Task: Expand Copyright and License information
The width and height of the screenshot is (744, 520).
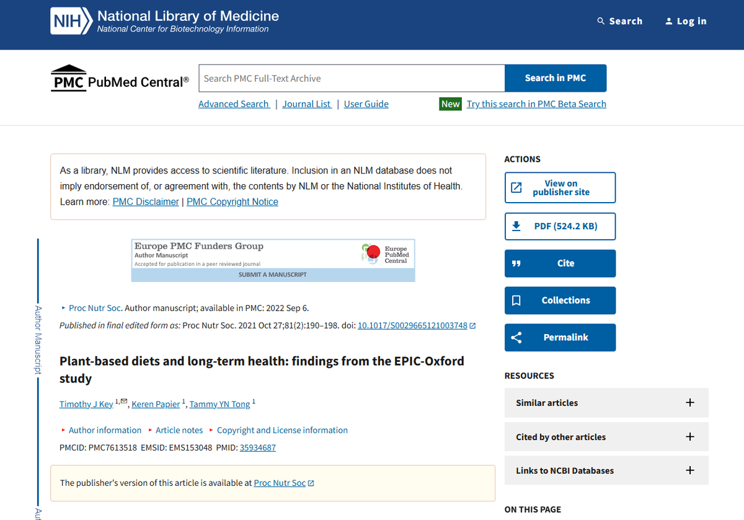Action: 278,430
